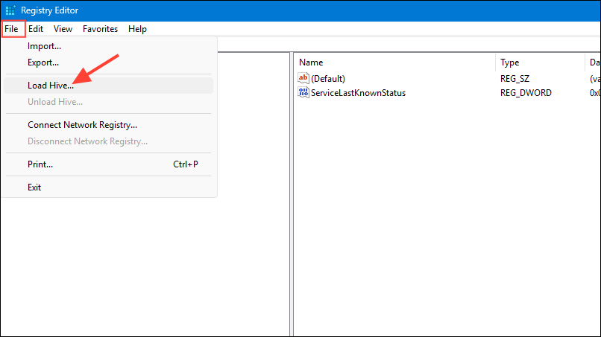The width and height of the screenshot is (601, 337).
Task: Select the (Default) value name
Action: 327,79
